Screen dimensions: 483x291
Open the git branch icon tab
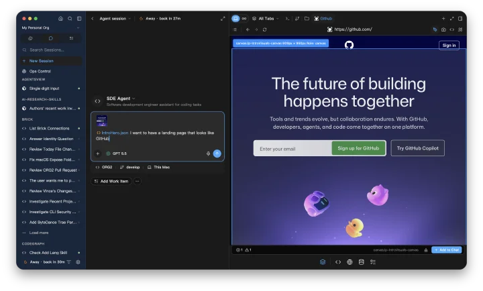click(297, 19)
